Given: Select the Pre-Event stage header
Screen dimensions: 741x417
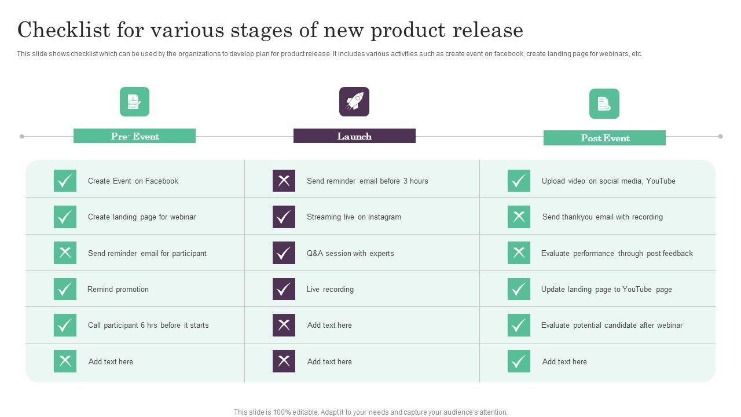Looking at the screenshot, I should point(134,136).
